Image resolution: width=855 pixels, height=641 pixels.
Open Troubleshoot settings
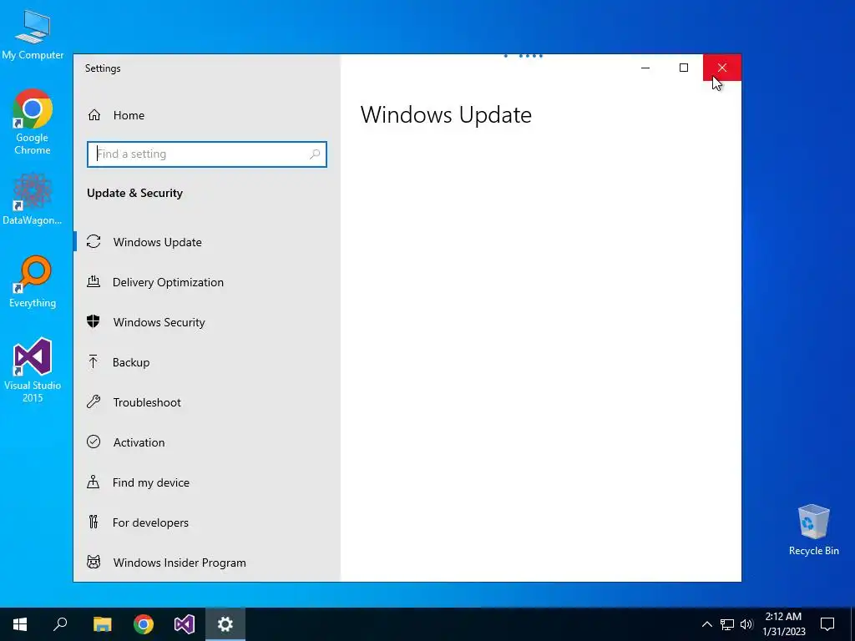click(207, 402)
